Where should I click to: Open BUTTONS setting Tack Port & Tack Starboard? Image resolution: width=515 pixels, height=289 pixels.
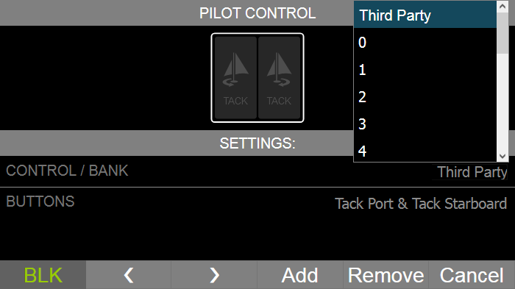(421, 204)
